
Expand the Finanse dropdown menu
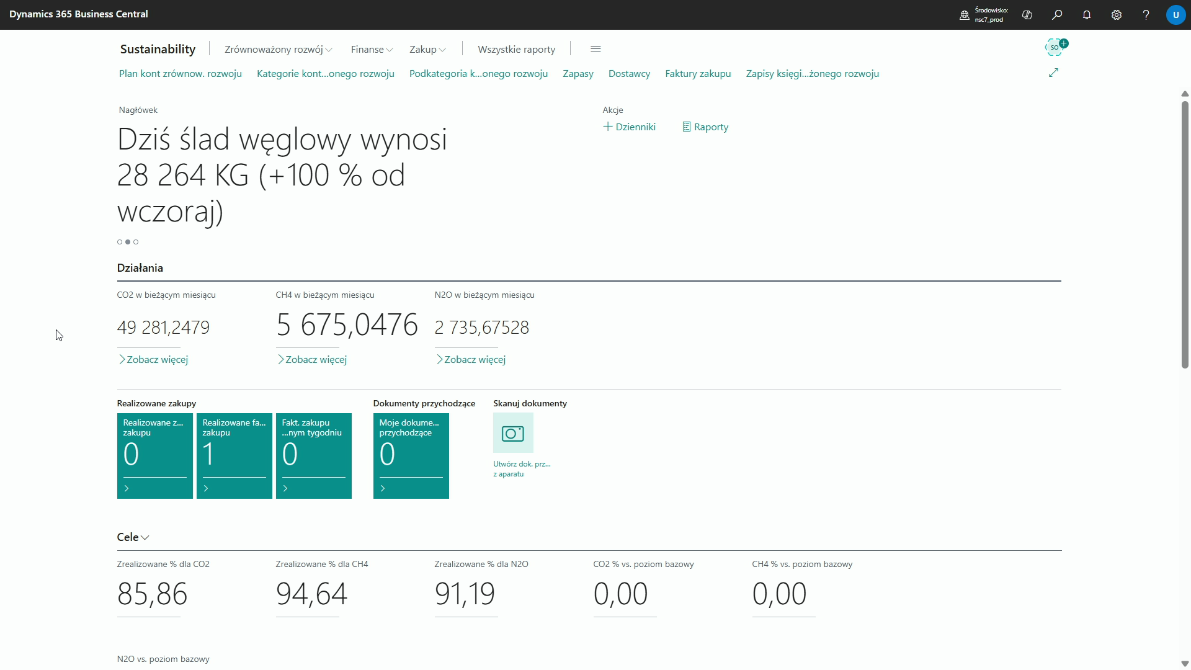[371, 50]
